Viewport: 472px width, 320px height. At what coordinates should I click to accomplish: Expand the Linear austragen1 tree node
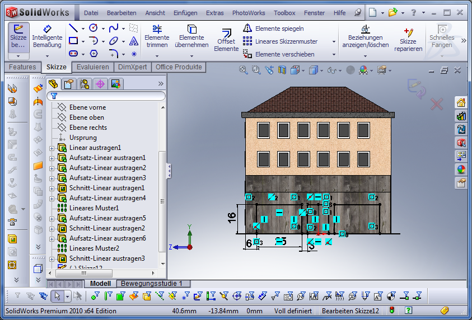click(52, 148)
